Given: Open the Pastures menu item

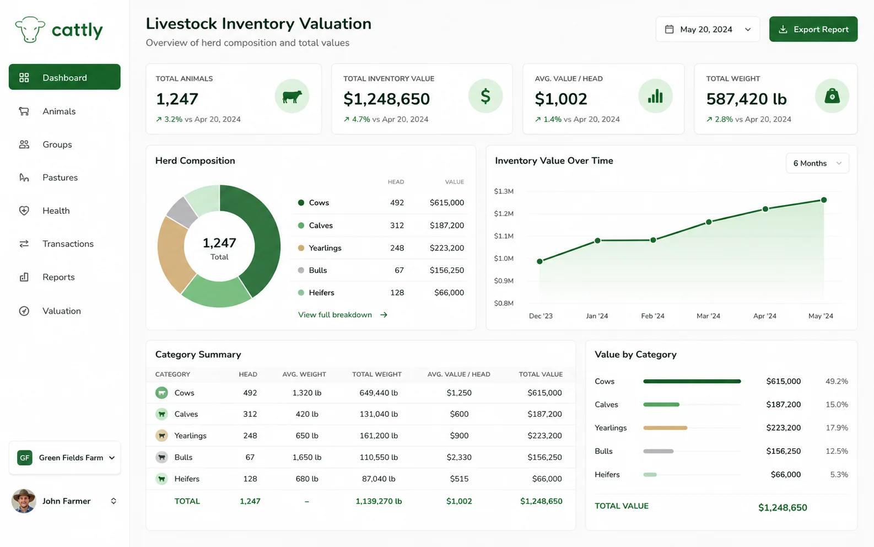Looking at the screenshot, I should [x=64, y=178].
